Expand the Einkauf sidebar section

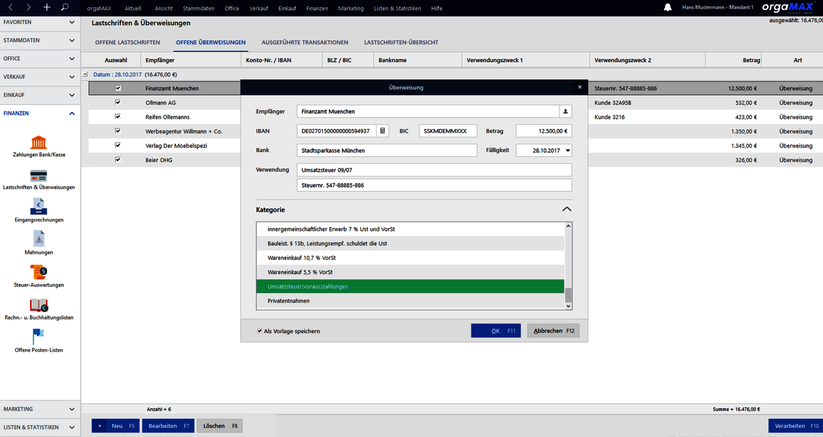click(40, 95)
